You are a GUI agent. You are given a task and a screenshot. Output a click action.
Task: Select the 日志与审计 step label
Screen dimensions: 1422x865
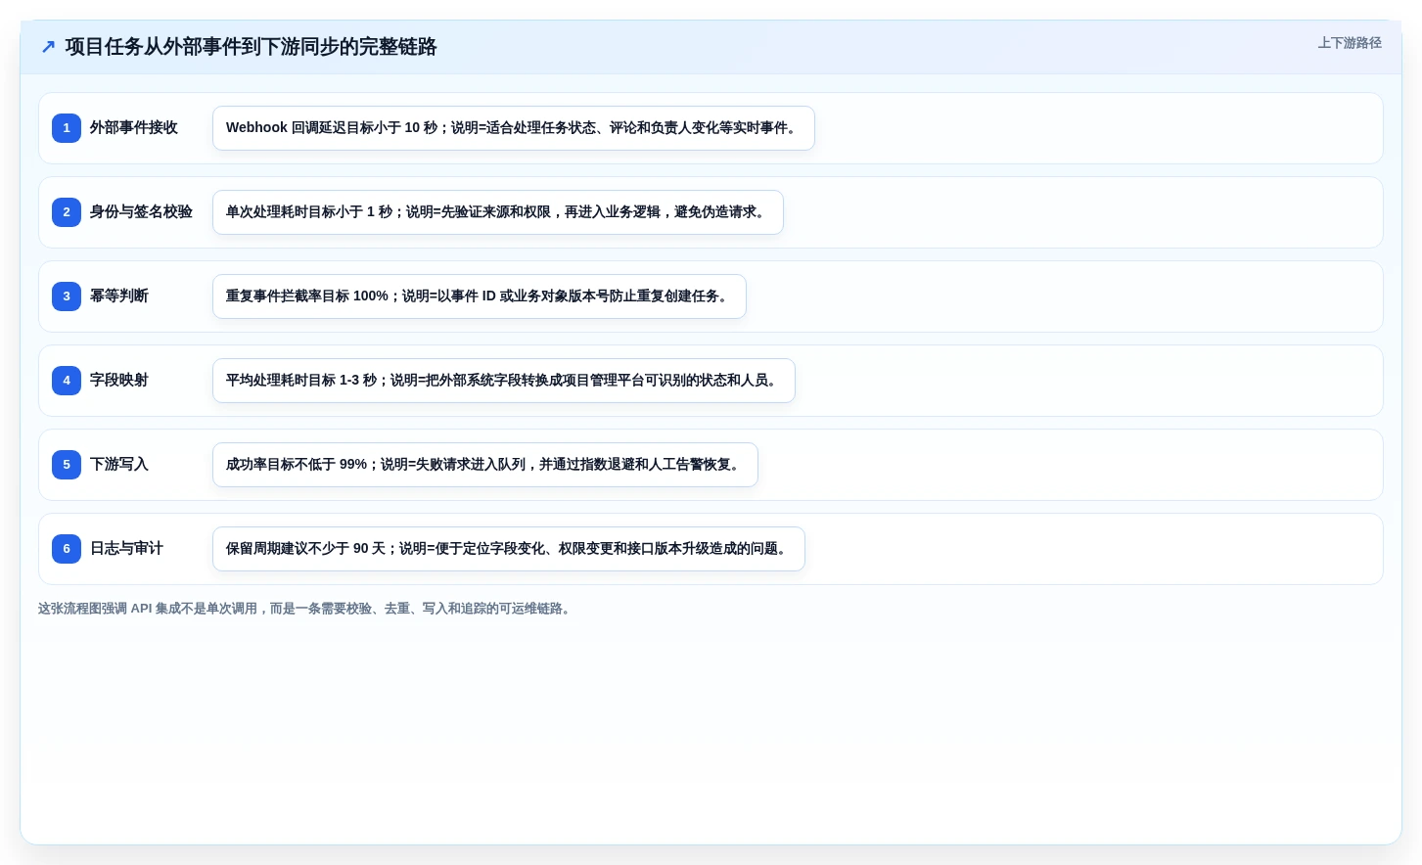click(x=126, y=549)
